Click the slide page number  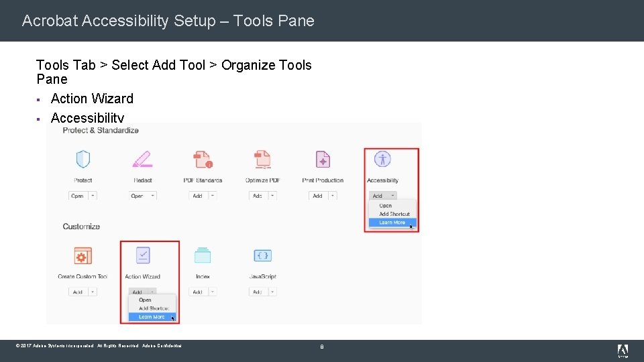click(x=322, y=347)
